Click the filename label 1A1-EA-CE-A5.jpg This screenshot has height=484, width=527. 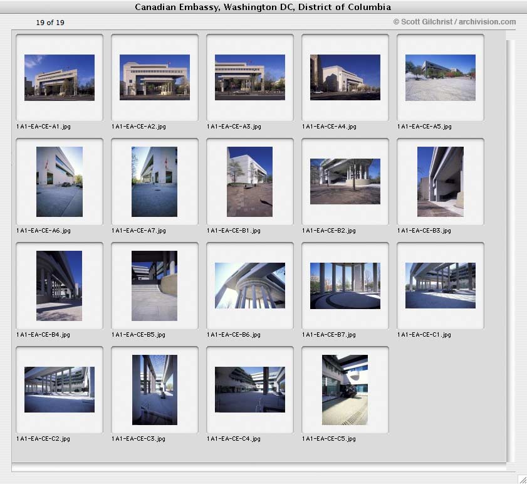[424, 127]
